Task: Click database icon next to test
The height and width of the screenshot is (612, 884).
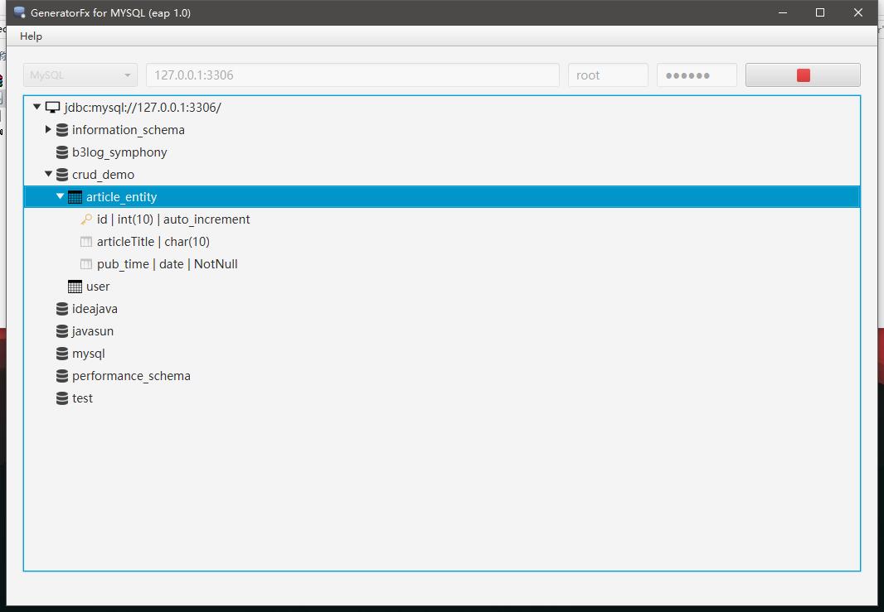Action: (x=62, y=398)
